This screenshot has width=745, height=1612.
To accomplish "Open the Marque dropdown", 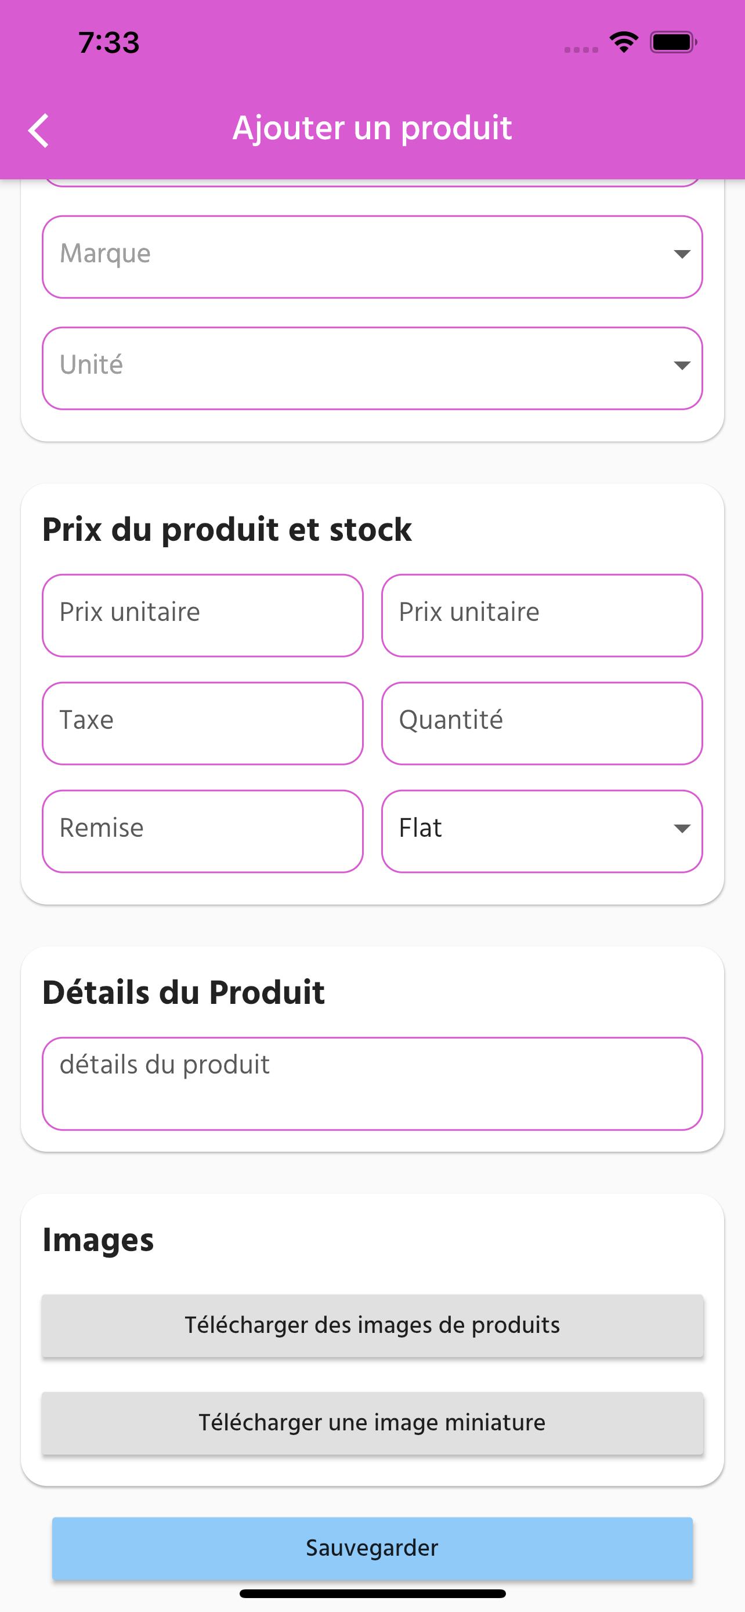I will point(372,256).
